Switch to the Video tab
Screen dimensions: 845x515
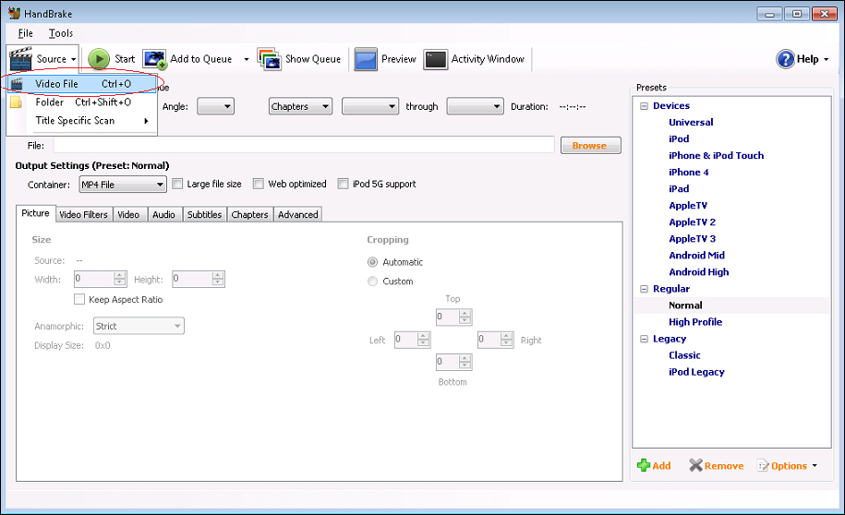pyautogui.click(x=128, y=214)
